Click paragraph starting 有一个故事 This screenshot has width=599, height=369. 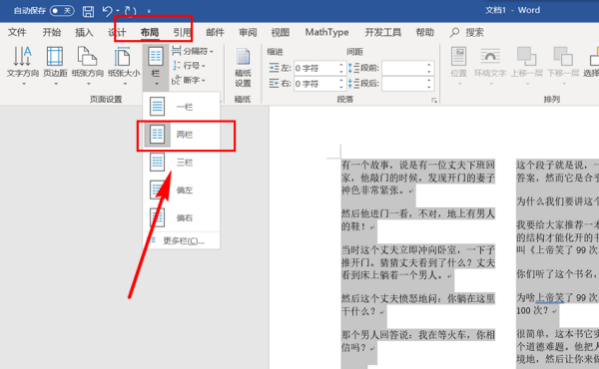coord(418,178)
